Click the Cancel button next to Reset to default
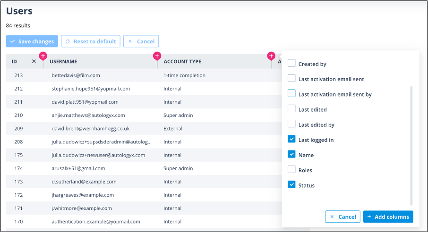Image resolution: width=428 pixels, height=232 pixels. [x=141, y=41]
